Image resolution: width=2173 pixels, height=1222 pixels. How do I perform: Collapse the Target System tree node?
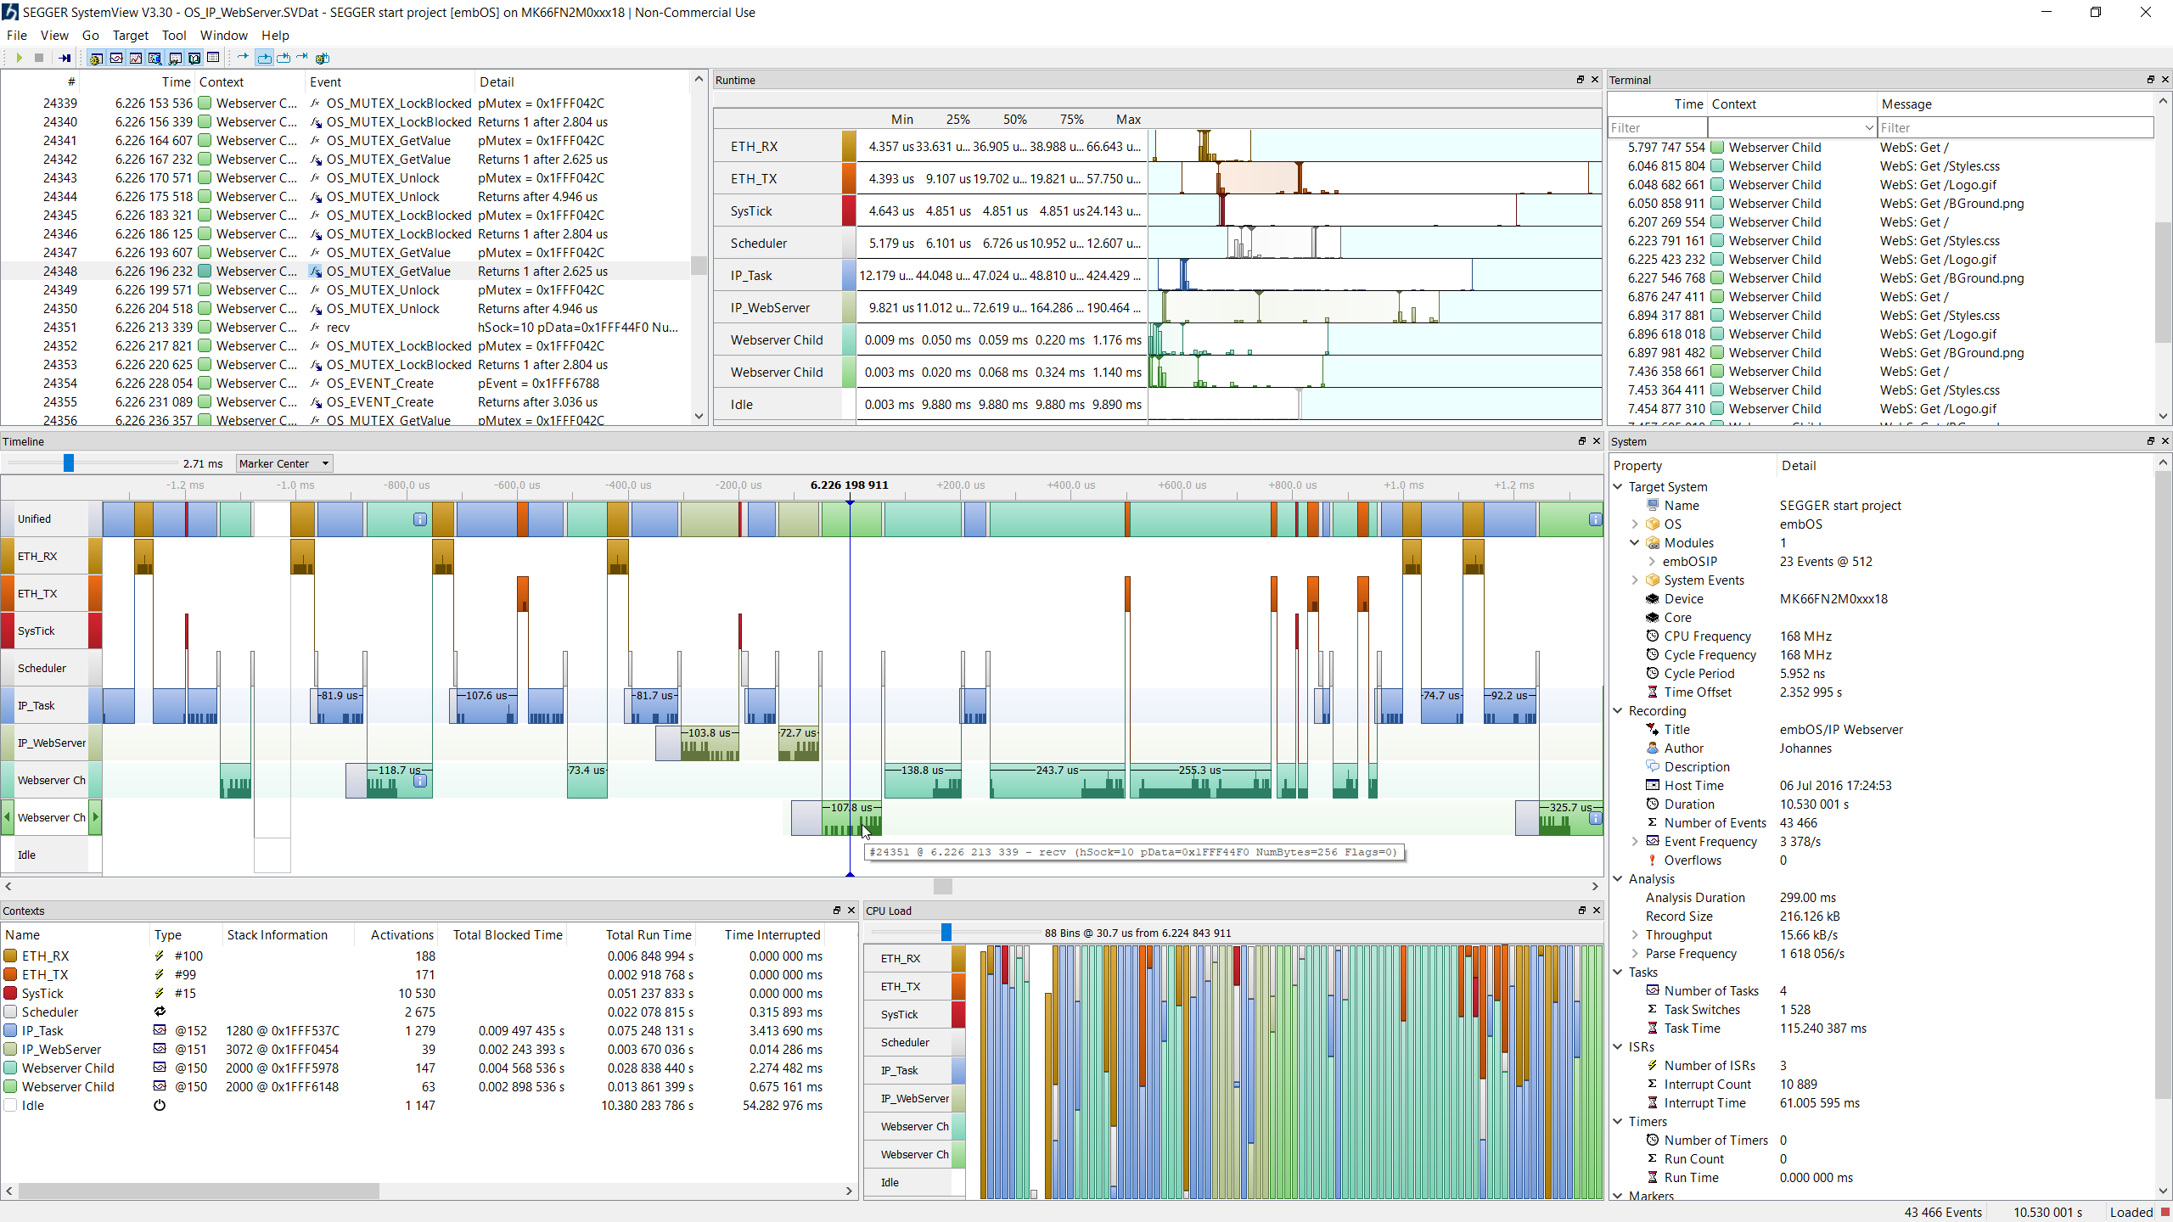(1618, 487)
